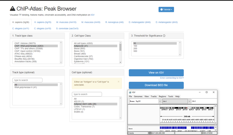
Task: Switch to D. melanogaster (dm3) tab
Action: tap(167, 22)
